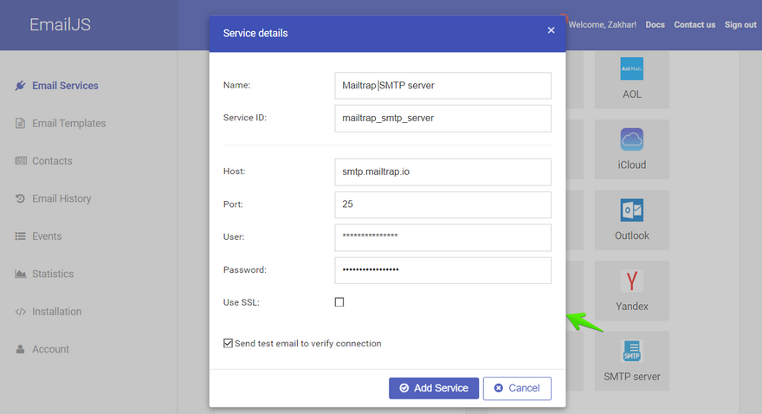
Task: Open the Installation section
Action: [57, 312]
